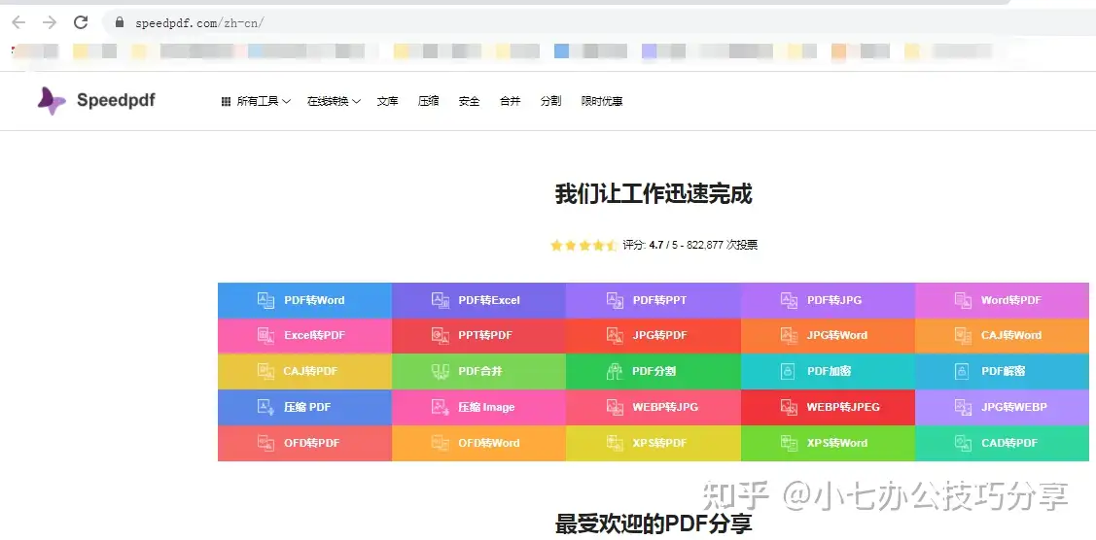Click the PDF合并 merge icon
Image resolution: width=1096 pixels, height=540 pixels.
point(441,371)
